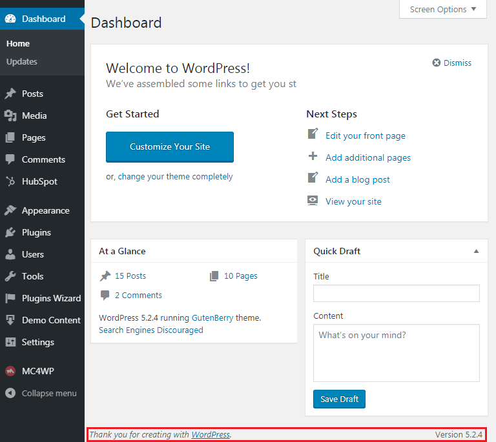Click the Save Draft button

tap(340, 399)
